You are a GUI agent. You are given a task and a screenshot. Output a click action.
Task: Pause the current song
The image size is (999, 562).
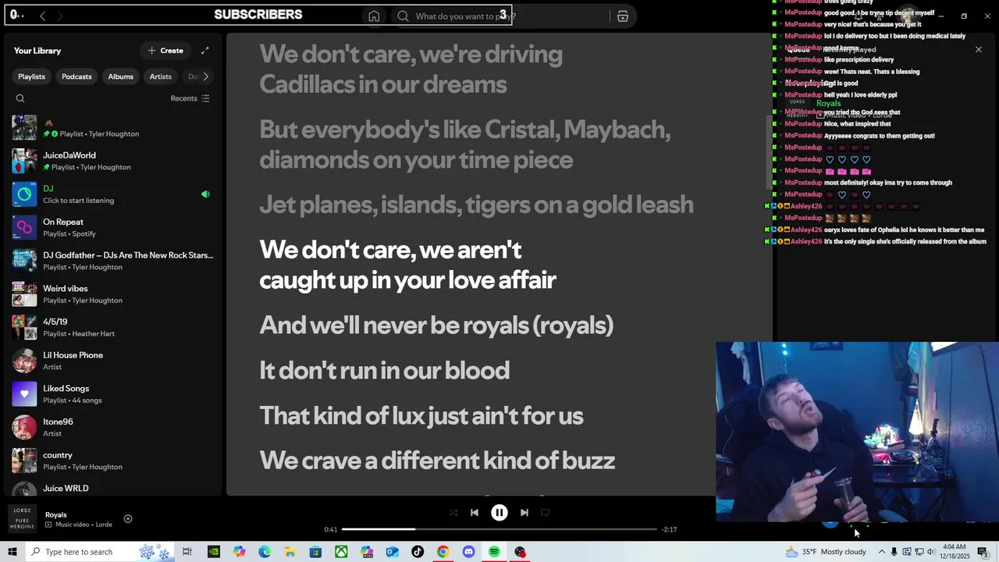[x=499, y=513]
